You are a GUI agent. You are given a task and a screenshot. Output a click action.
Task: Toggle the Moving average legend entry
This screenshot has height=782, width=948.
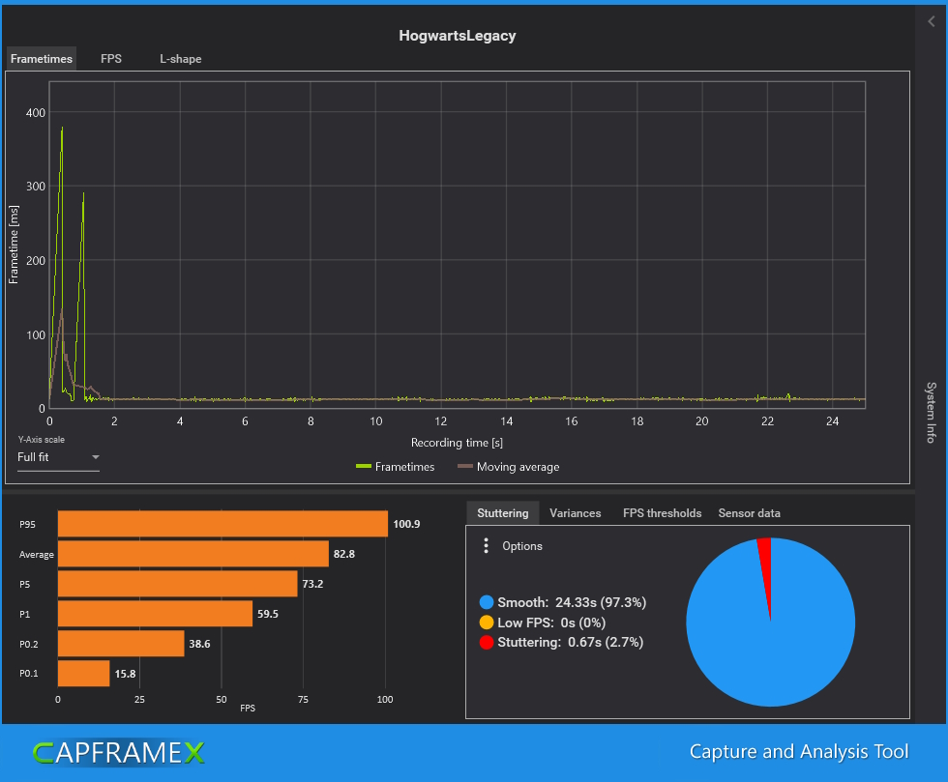509,467
